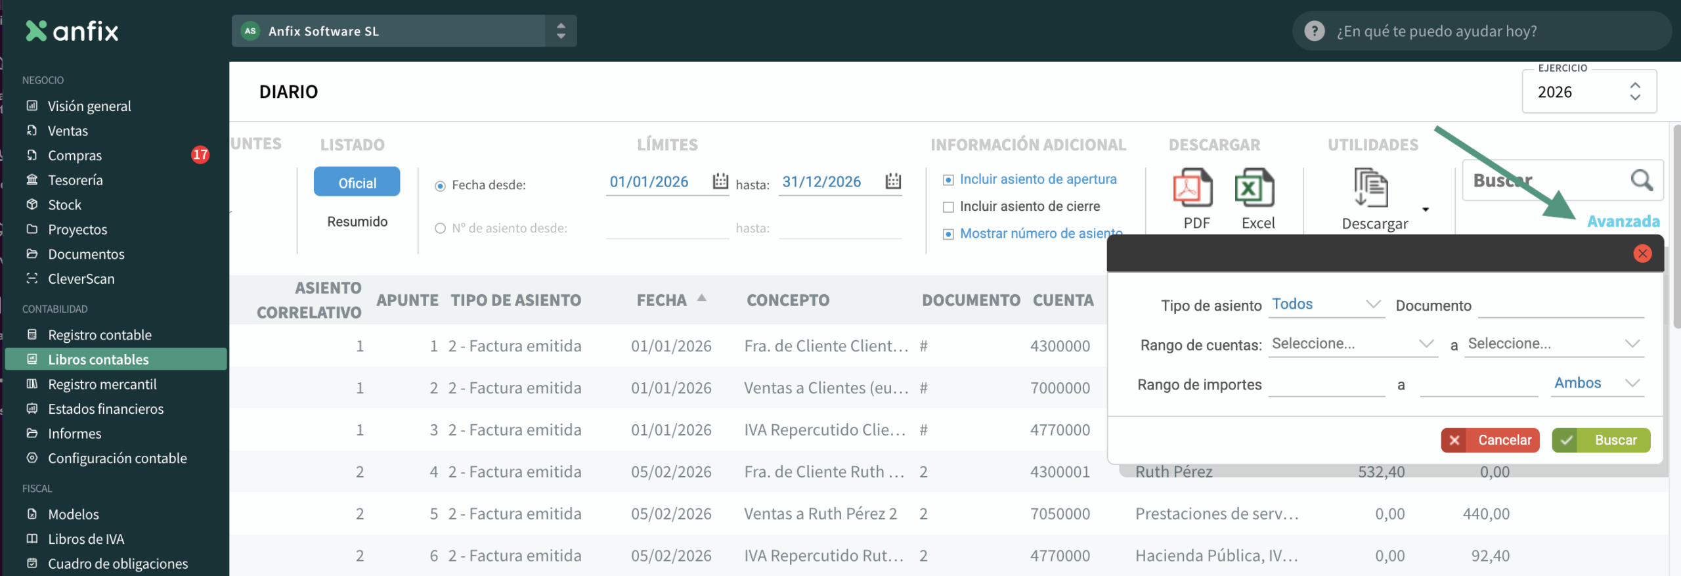Click the help question mark icon

coord(1314,31)
